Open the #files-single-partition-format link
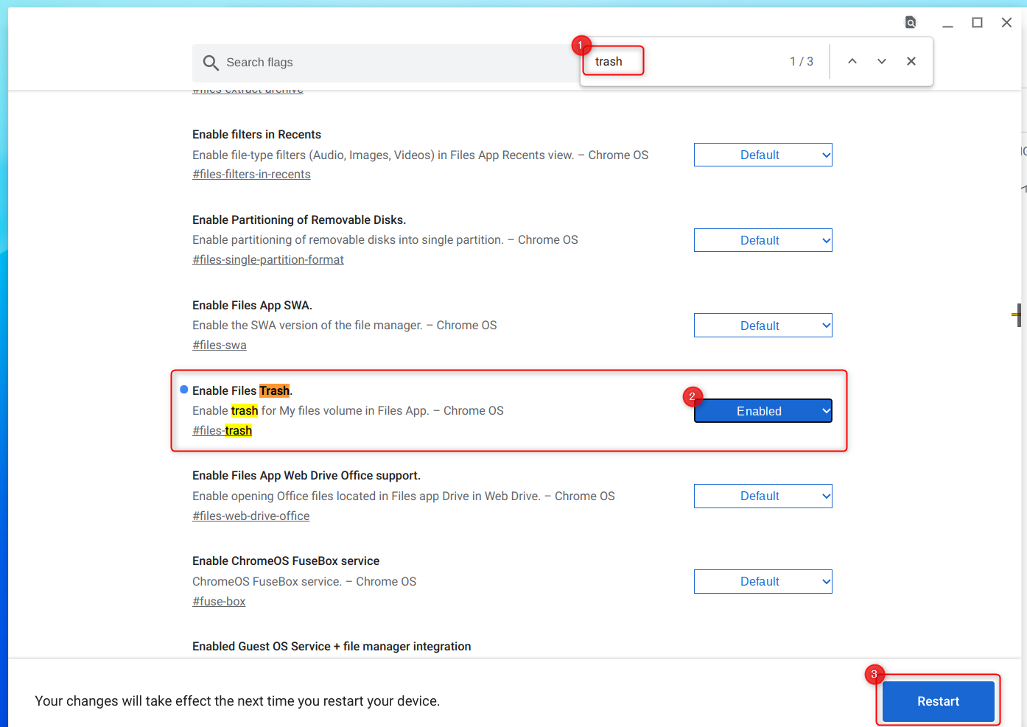The width and height of the screenshot is (1027, 727). click(x=268, y=260)
